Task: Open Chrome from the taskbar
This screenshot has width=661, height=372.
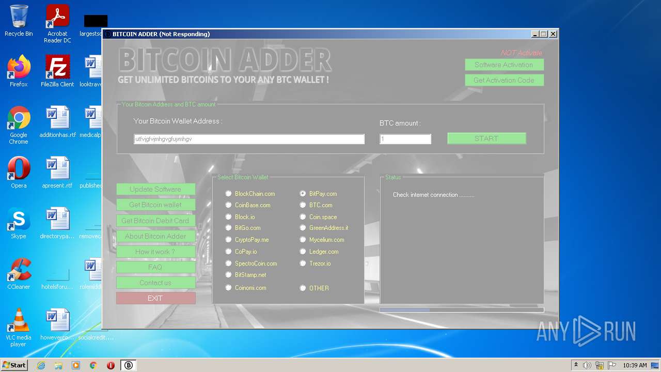Action: click(x=93, y=365)
